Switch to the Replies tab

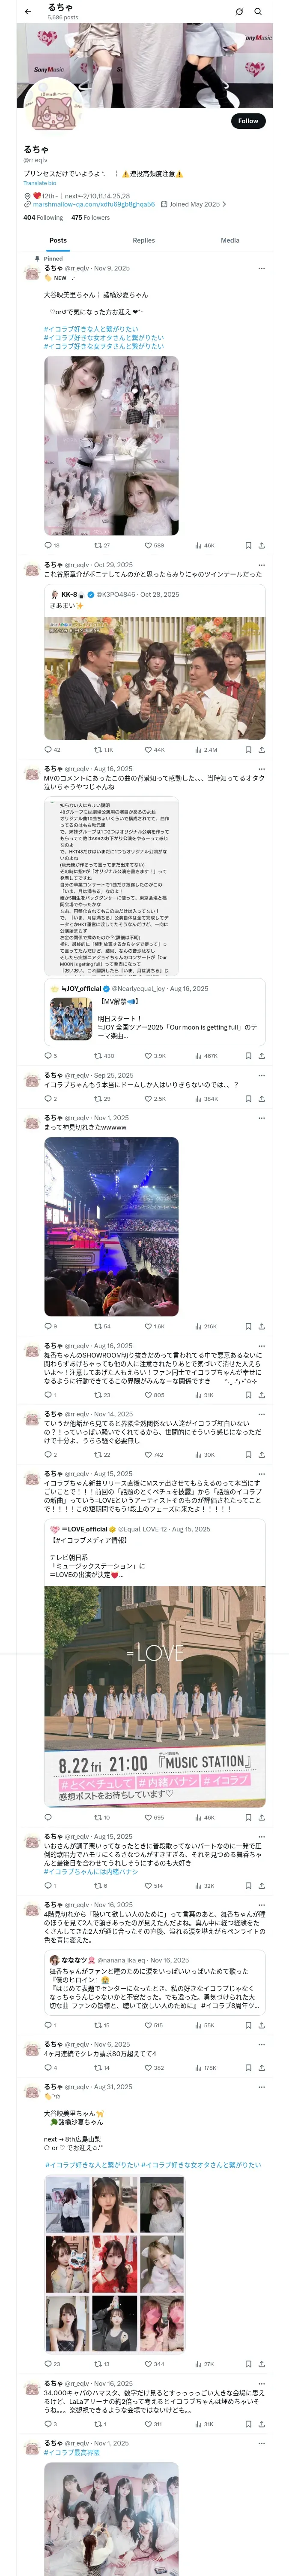coord(143,240)
